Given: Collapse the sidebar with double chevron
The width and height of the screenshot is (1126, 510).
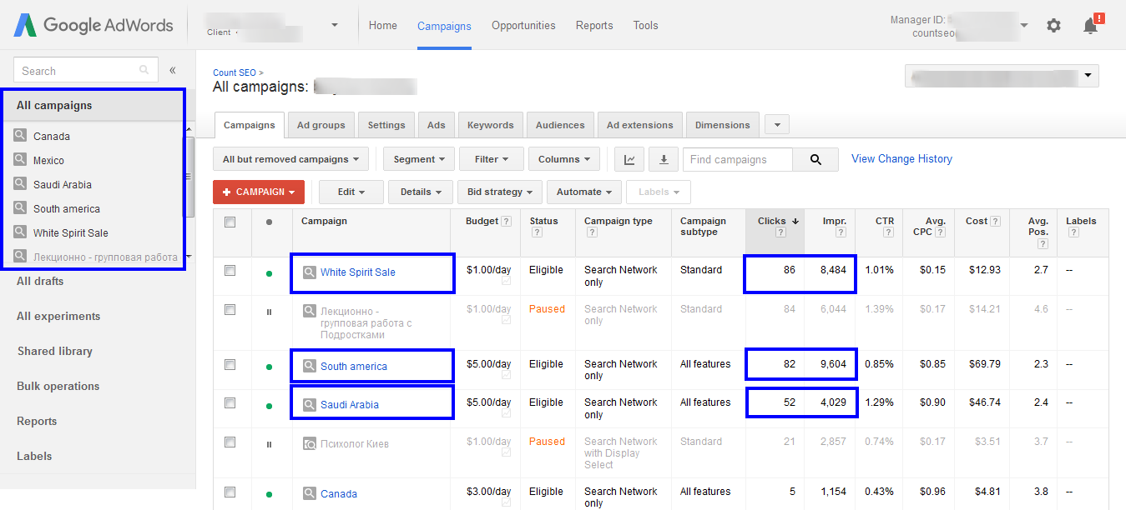Looking at the screenshot, I should [x=173, y=71].
